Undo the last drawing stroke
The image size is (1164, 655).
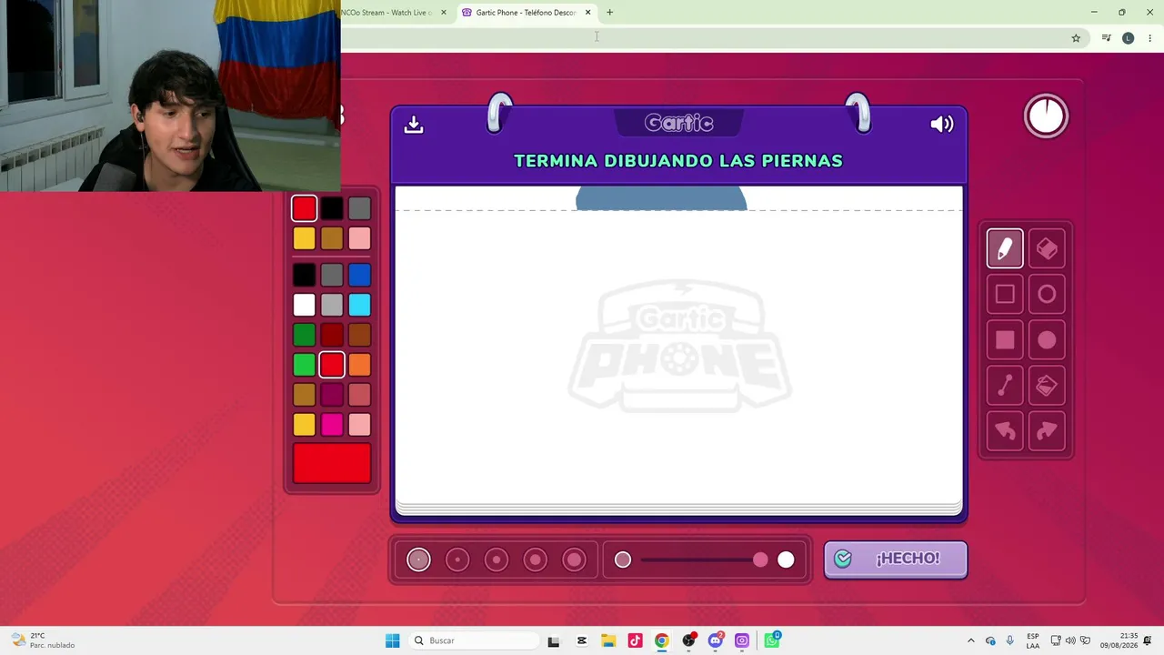click(1005, 431)
